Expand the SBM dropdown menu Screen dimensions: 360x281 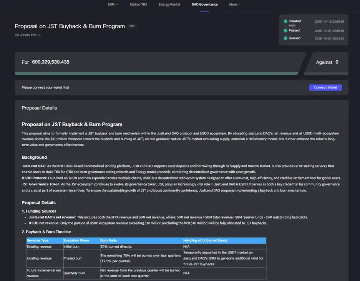(113, 5)
